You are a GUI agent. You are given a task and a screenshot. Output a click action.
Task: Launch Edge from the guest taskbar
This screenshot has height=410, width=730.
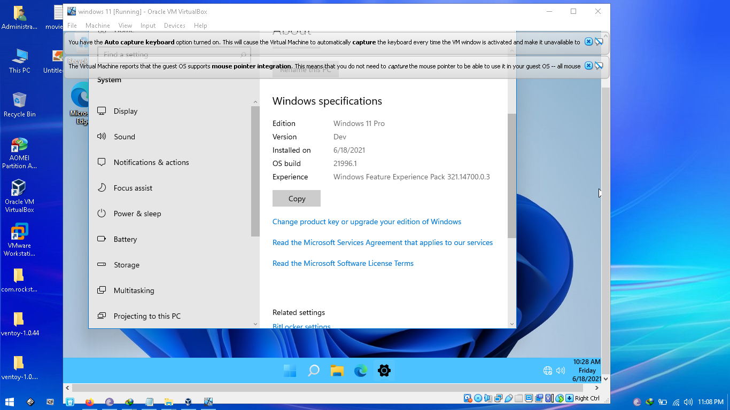click(361, 370)
